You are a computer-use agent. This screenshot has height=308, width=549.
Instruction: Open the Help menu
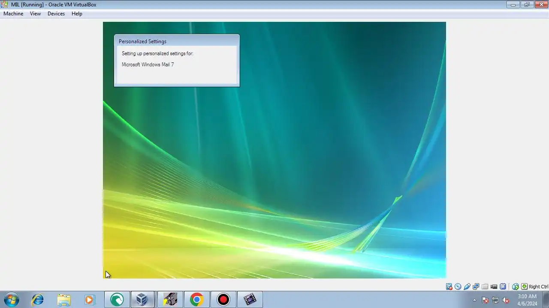tap(77, 14)
